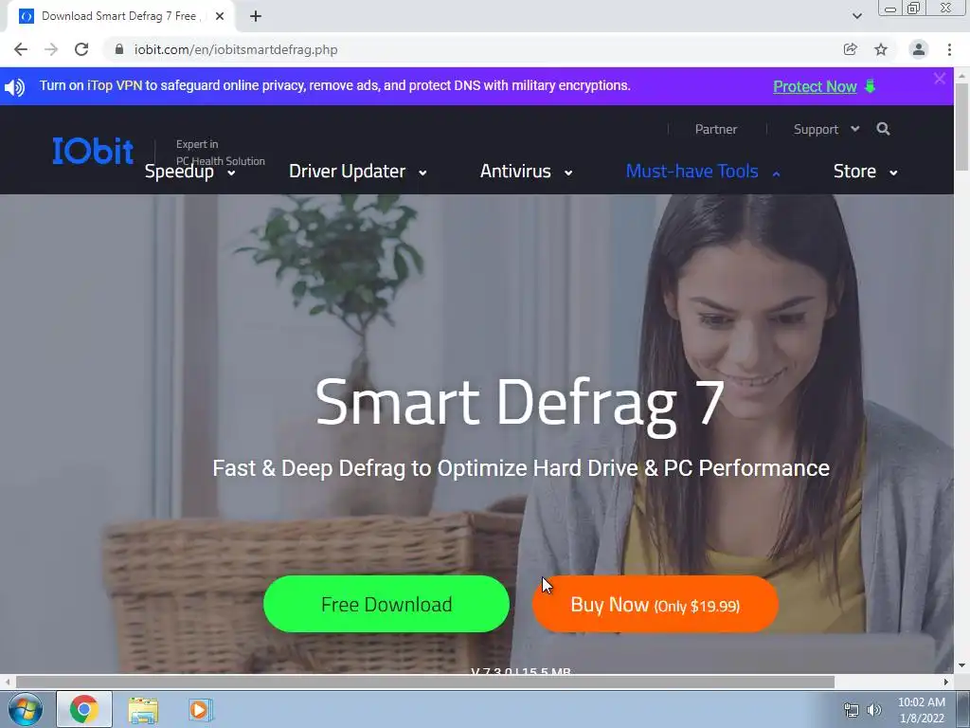This screenshot has width=970, height=728.
Task: Click the padlock site info icon
Action: [119, 49]
